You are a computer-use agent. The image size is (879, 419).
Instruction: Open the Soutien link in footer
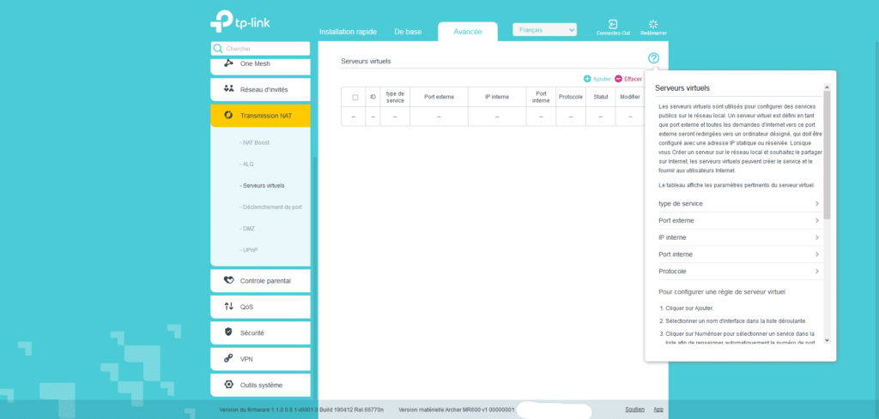(634, 410)
